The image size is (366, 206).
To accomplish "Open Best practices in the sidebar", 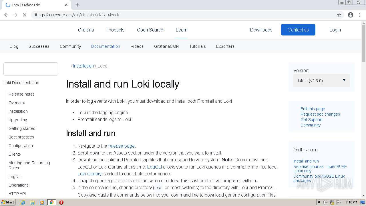I will pyautogui.click(x=21, y=137).
